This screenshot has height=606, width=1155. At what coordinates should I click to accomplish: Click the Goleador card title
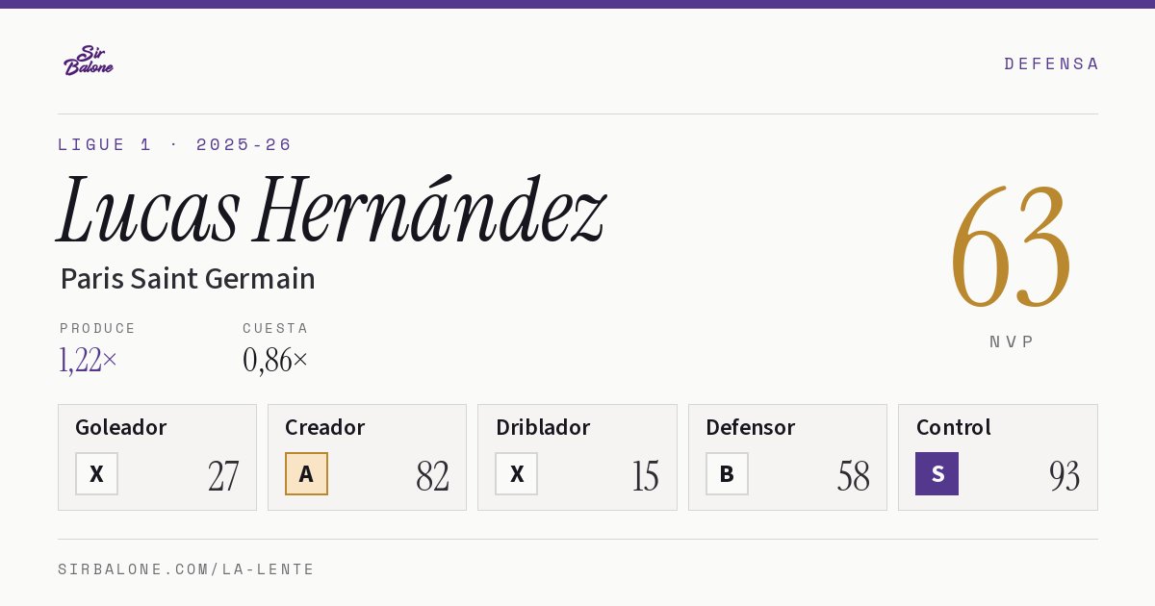(x=121, y=427)
